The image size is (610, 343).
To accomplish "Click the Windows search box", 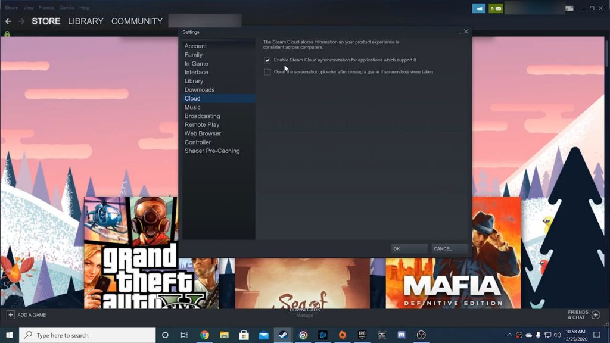I will [87, 335].
